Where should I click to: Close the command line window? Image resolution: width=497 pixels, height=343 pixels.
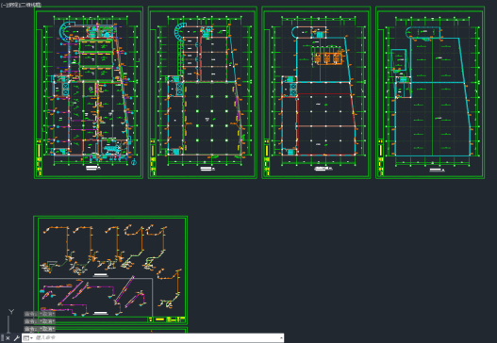click(x=8, y=338)
